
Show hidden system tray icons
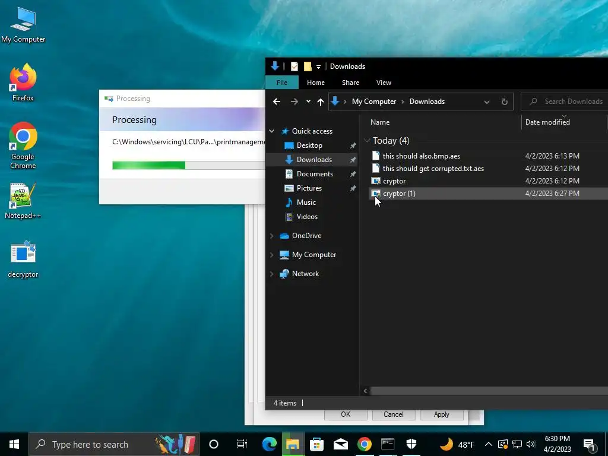pyautogui.click(x=489, y=444)
